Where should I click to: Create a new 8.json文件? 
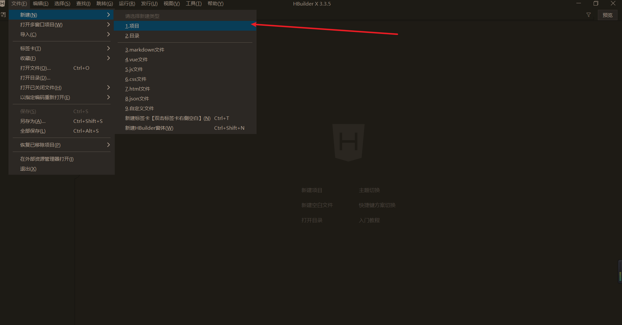185,98
